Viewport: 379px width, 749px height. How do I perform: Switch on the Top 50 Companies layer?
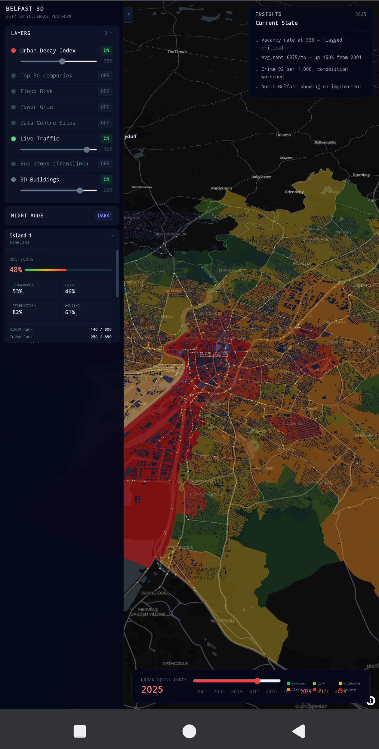click(105, 76)
